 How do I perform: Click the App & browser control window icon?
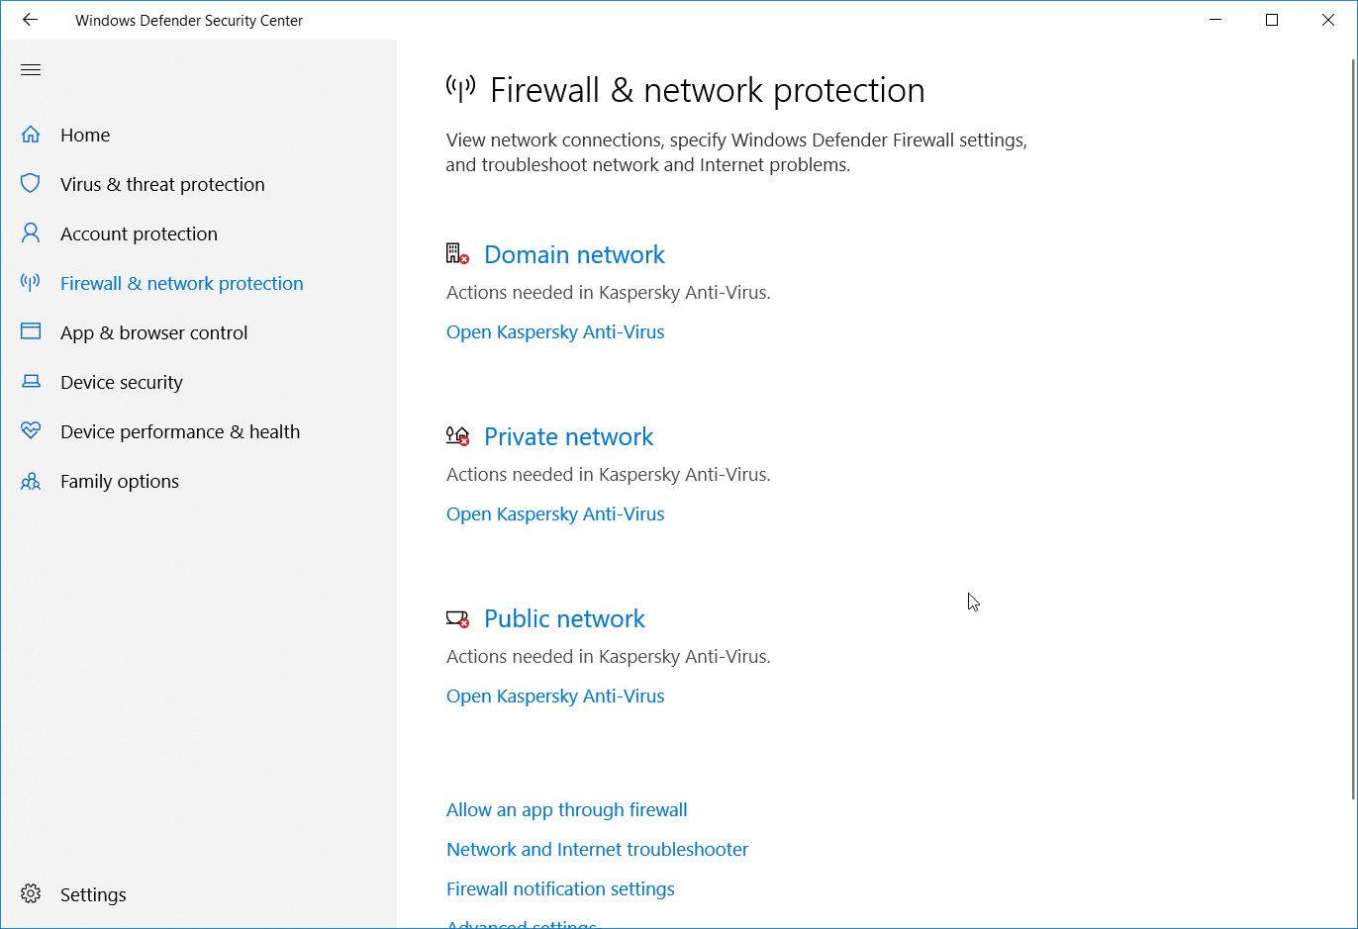31,332
